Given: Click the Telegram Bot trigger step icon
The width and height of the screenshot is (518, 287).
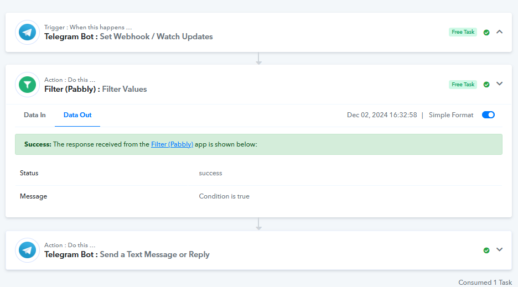Looking at the screenshot, I should tap(28, 33).
